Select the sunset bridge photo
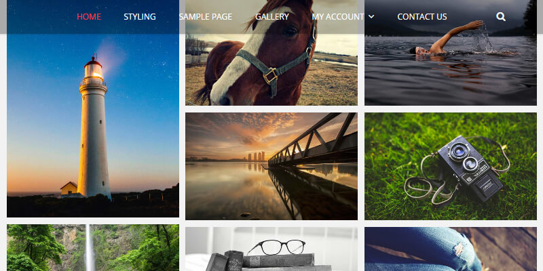Viewport: 543px width, 271px height. click(271, 166)
